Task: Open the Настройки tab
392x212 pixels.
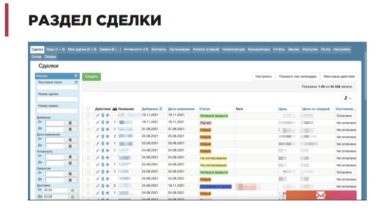Action: (342, 49)
